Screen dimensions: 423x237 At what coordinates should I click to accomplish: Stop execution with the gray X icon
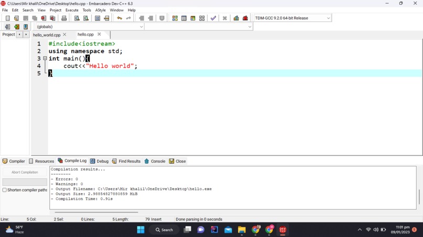pos(225,18)
